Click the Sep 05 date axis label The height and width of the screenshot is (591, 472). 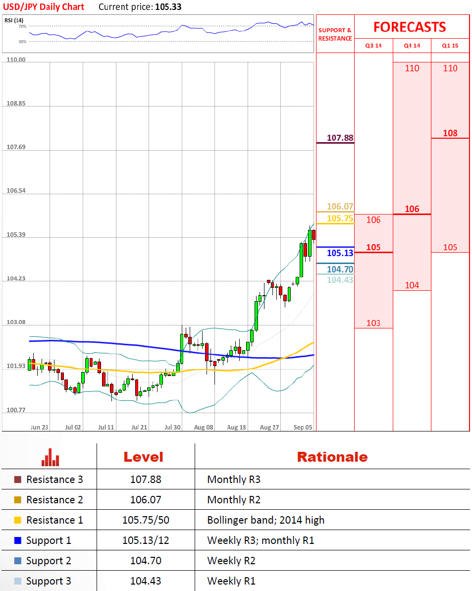click(x=303, y=428)
